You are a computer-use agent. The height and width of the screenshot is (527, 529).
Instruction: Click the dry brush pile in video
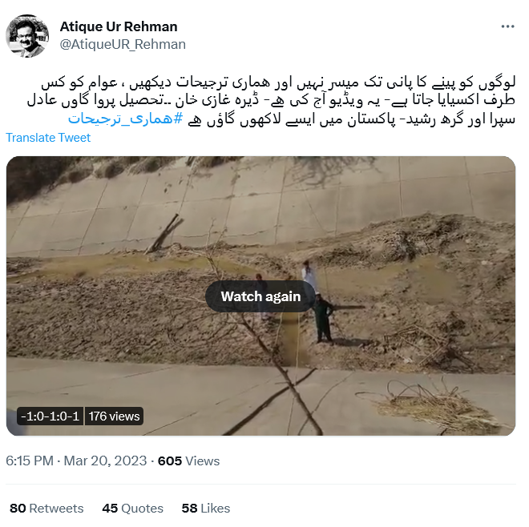tap(438, 408)
